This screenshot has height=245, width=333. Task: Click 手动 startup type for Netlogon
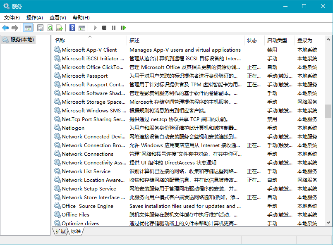click(272, 128)
